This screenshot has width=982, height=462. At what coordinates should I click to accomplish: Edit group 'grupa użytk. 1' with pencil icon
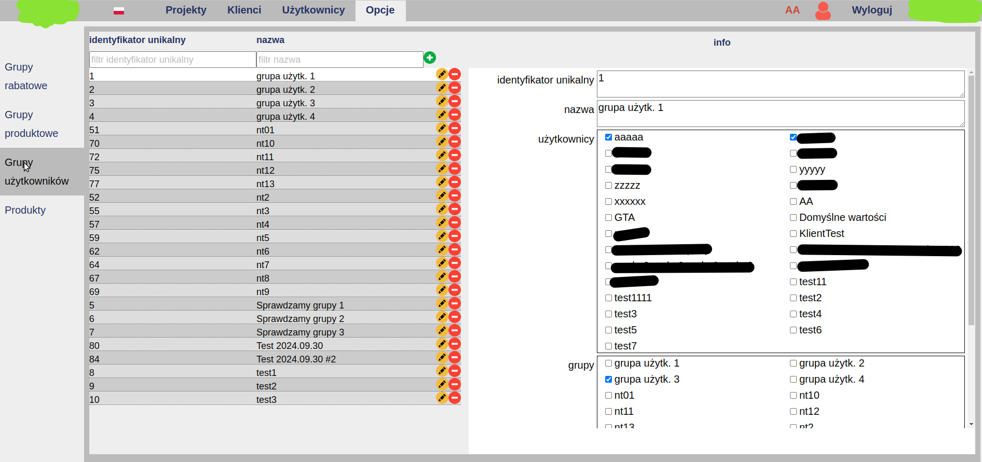click(442, 74)
